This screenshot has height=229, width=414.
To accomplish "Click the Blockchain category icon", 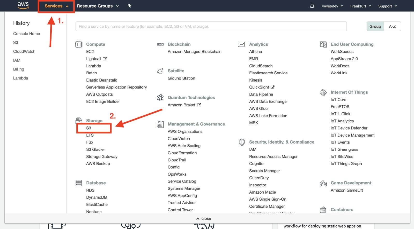I will pos(160,44).
